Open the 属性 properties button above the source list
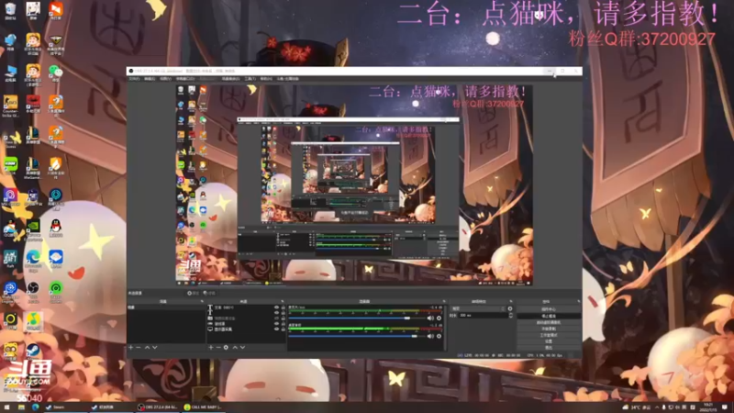This screenshot has height=413, width=734. coord(193,293)
